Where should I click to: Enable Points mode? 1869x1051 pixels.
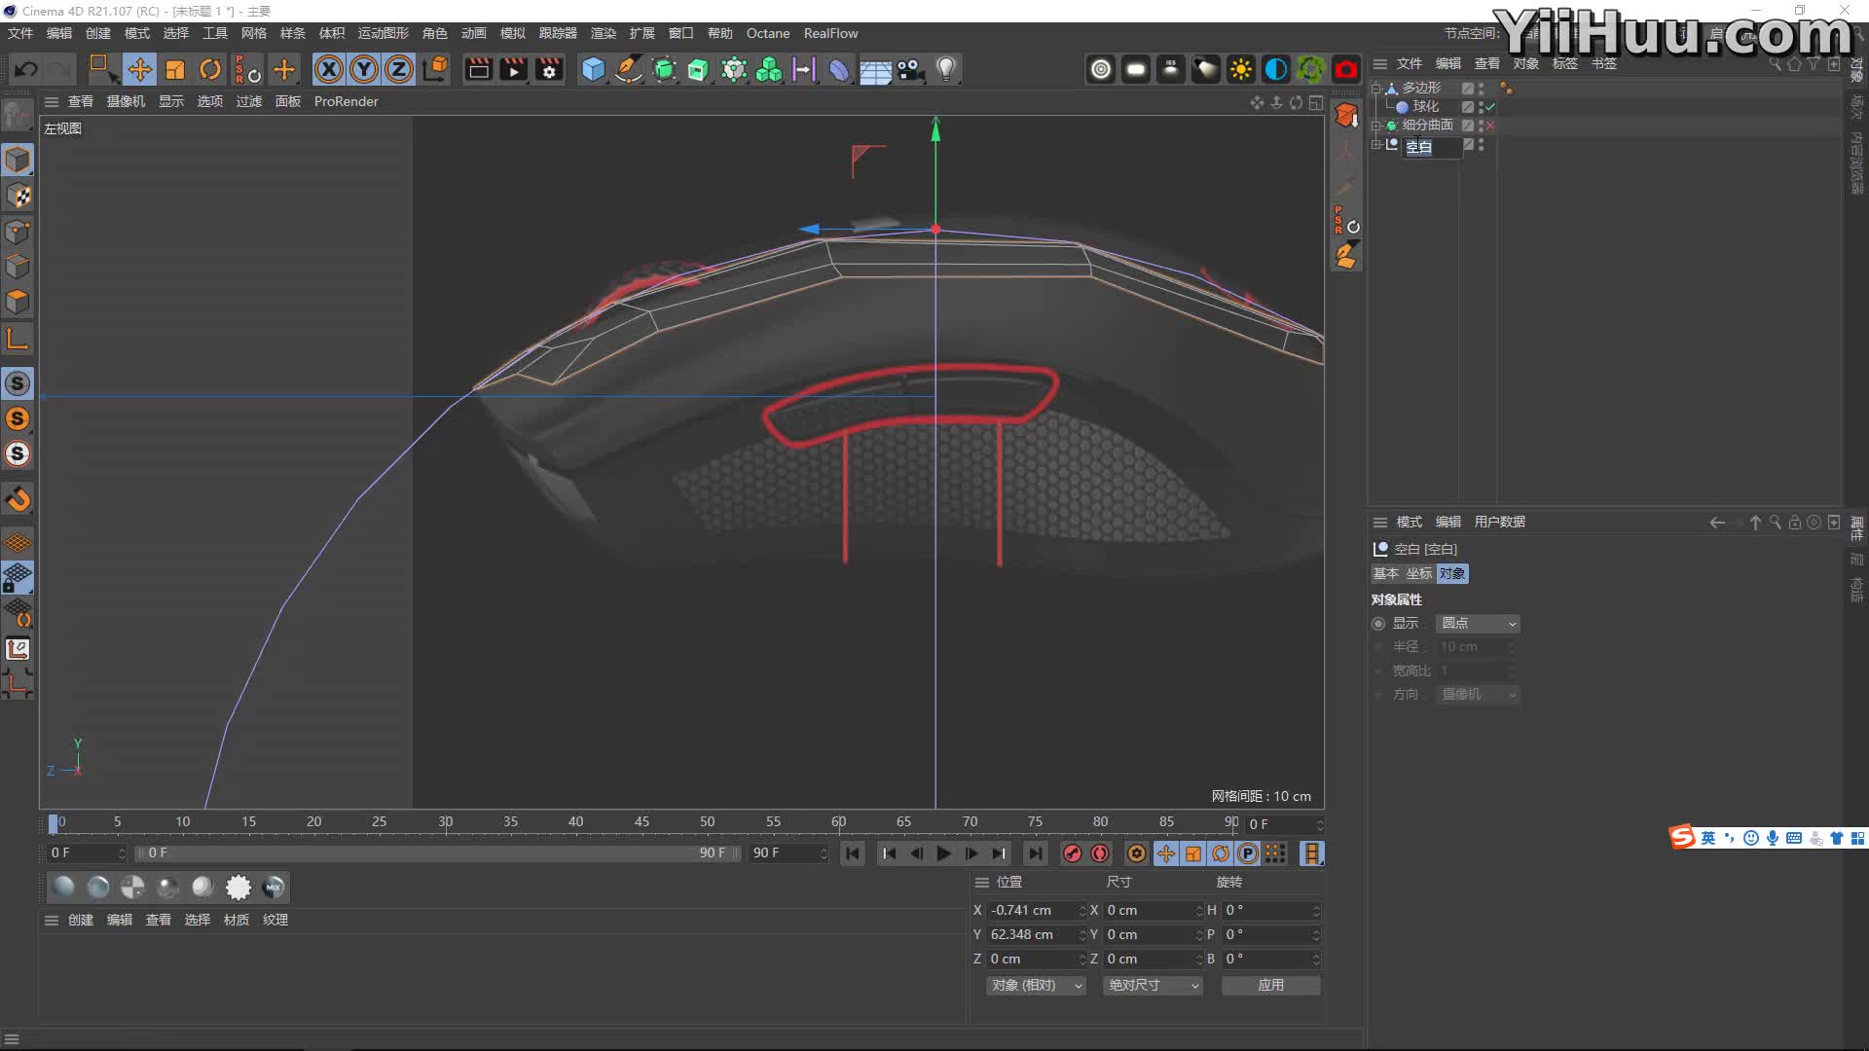point(18,231)
